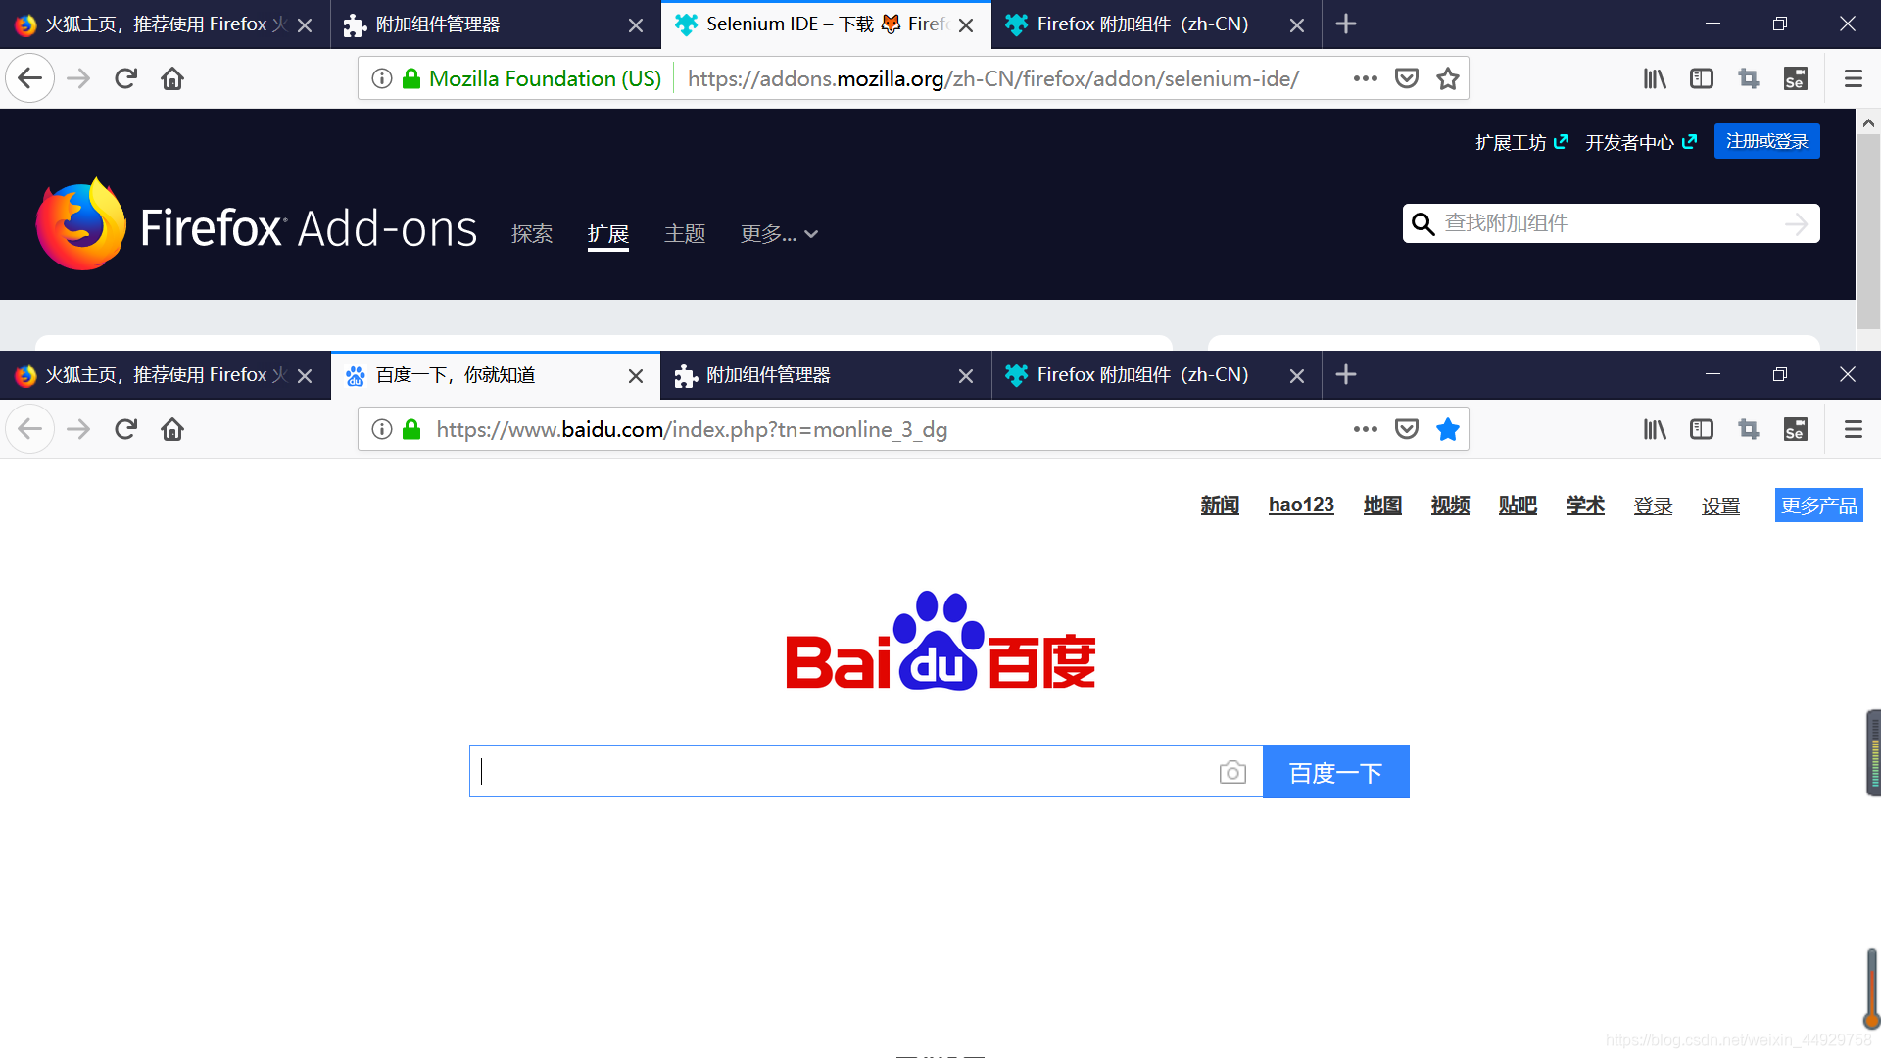Open image search with the camera icon

click(1232, 773)
